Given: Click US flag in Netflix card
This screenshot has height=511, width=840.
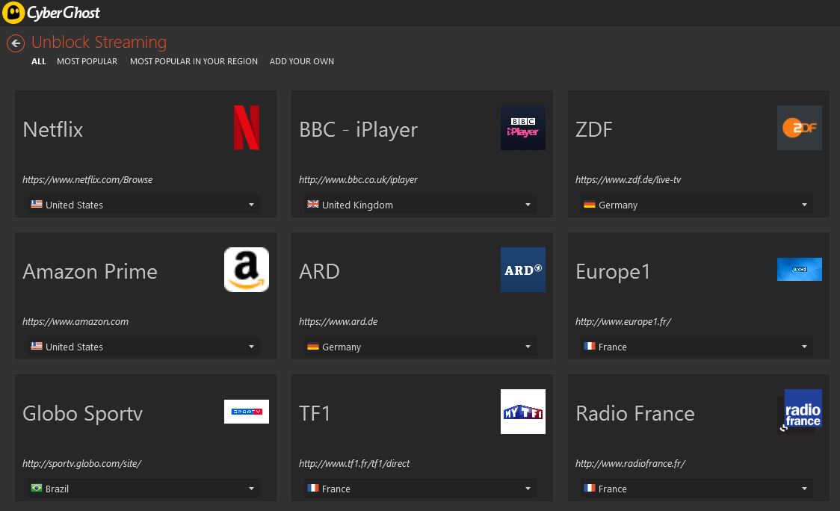Looking at the screenshot, I should click(x=37, y=204).
